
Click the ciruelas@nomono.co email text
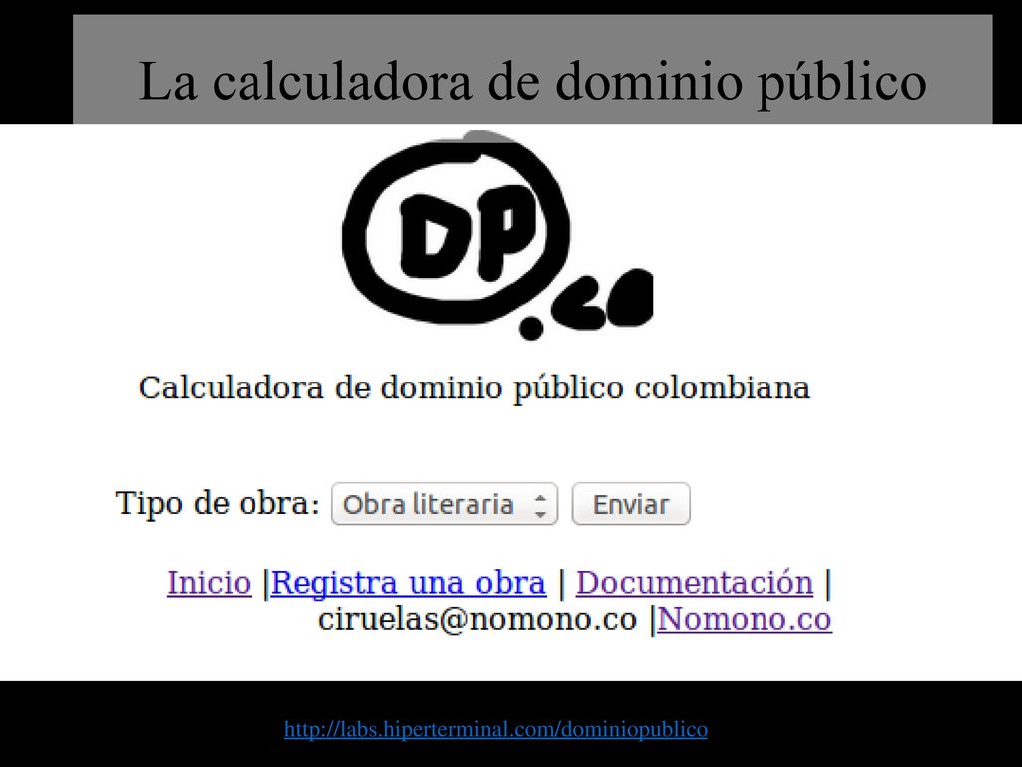coord(477,619)
